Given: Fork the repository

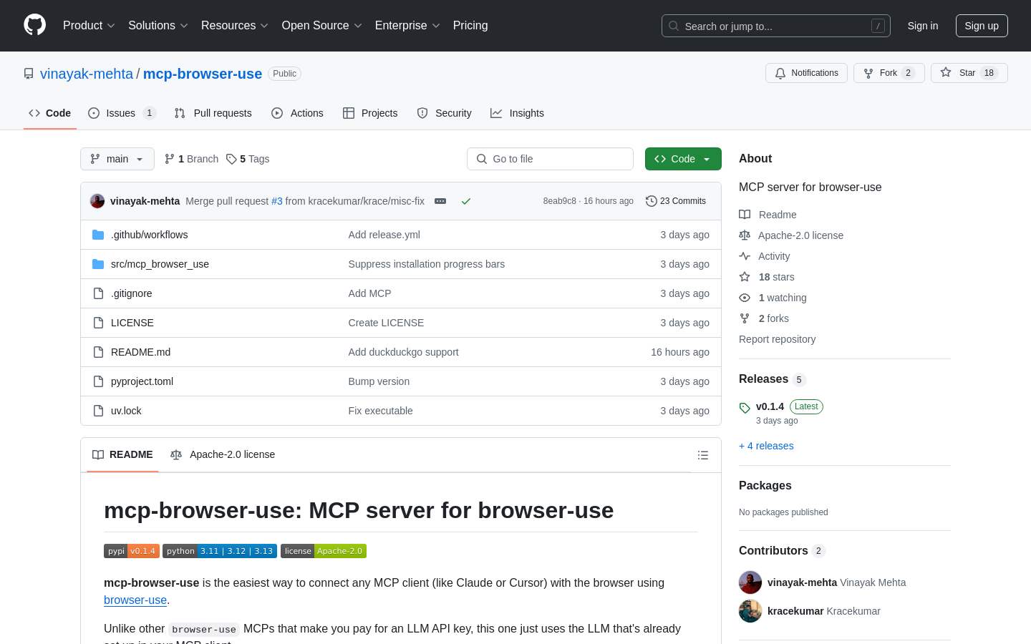Looking at the screenshot, I should pyautogui.click(x=889, y=73).
